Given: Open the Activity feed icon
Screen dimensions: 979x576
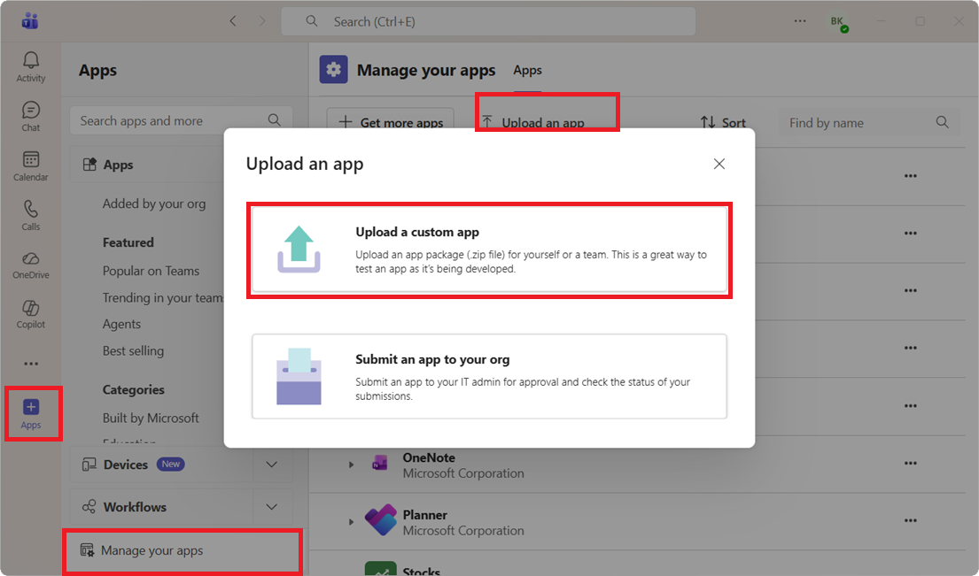Looking at the screenshot, I should coord(30,62).
